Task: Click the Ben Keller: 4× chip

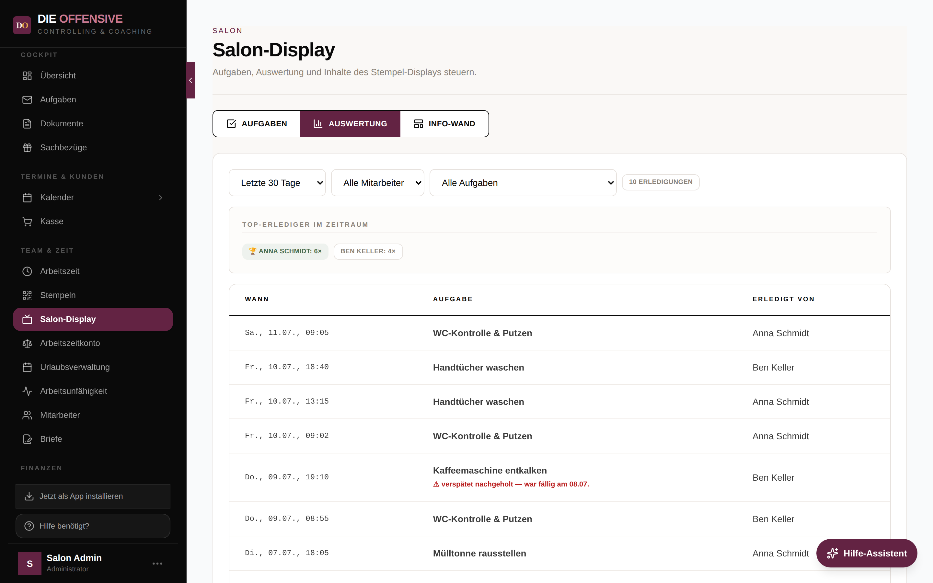Action: (368, 251)
